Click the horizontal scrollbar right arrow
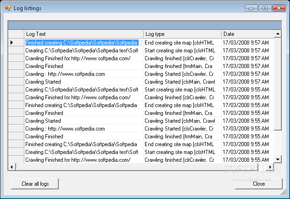This screenshot has width=290, height=199. tap(270, 167)
